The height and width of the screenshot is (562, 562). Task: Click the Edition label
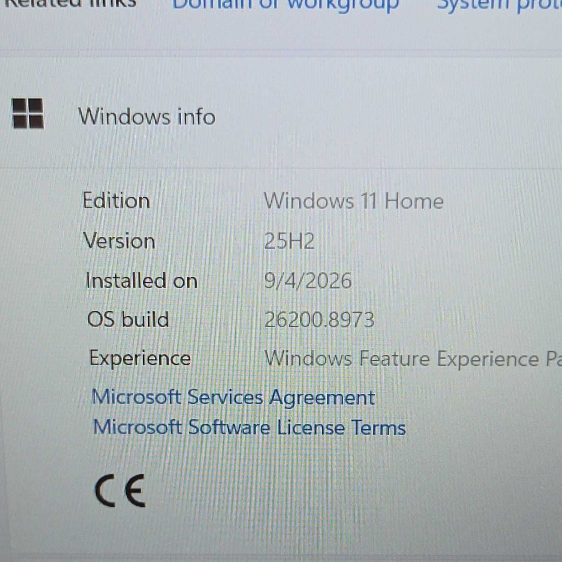pyautogui.click(x=117, y=201)
